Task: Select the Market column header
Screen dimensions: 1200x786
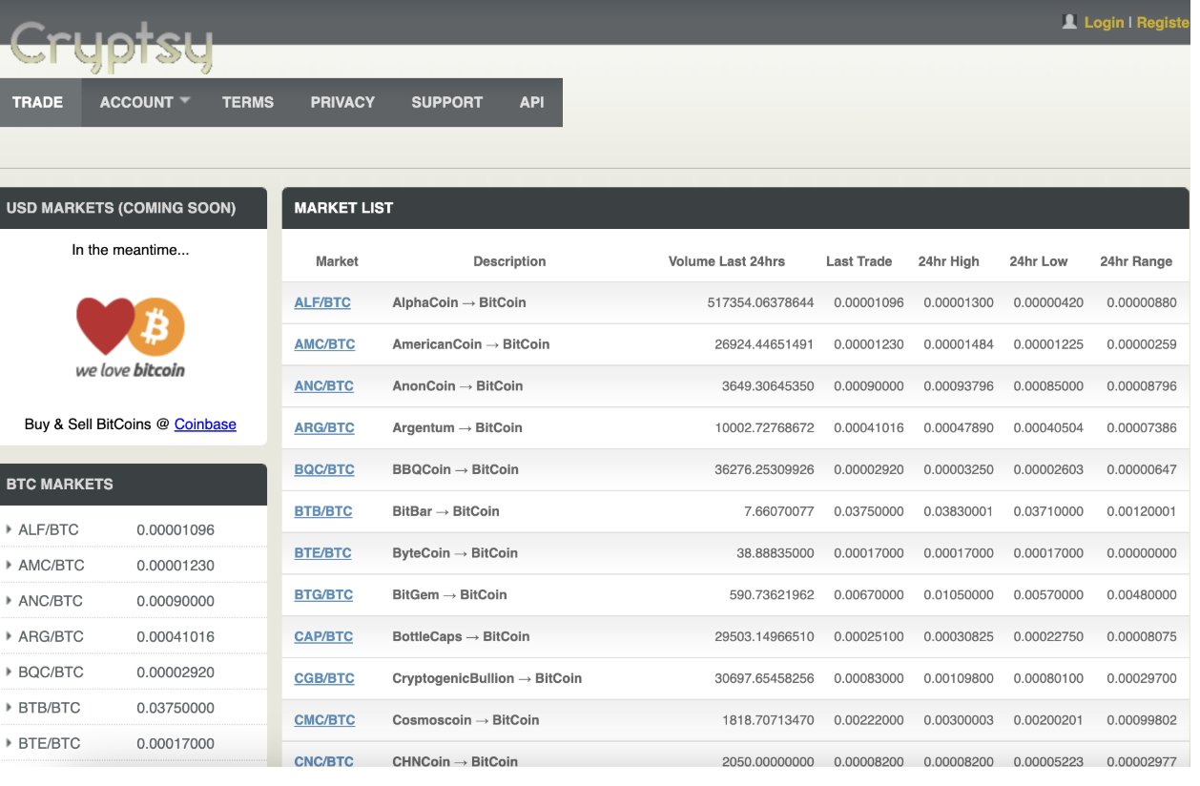Action: 337,261
